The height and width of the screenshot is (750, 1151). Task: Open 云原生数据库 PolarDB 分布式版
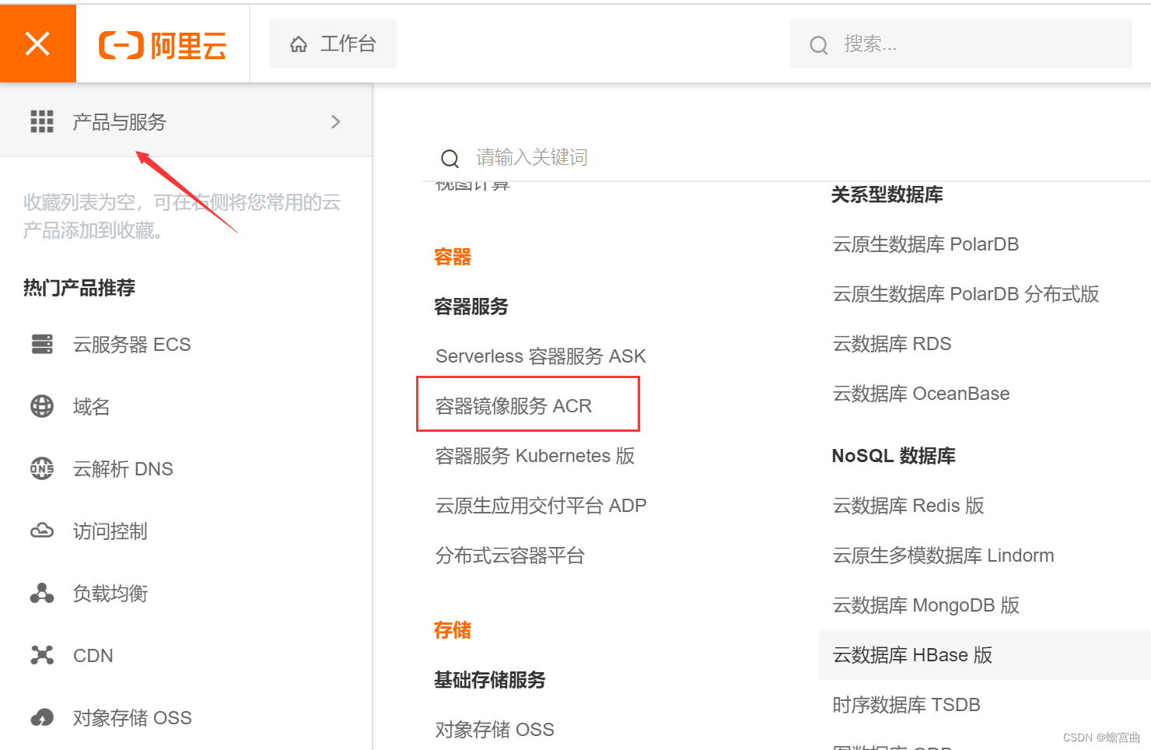pyautogui.click(x=966, y=294)
